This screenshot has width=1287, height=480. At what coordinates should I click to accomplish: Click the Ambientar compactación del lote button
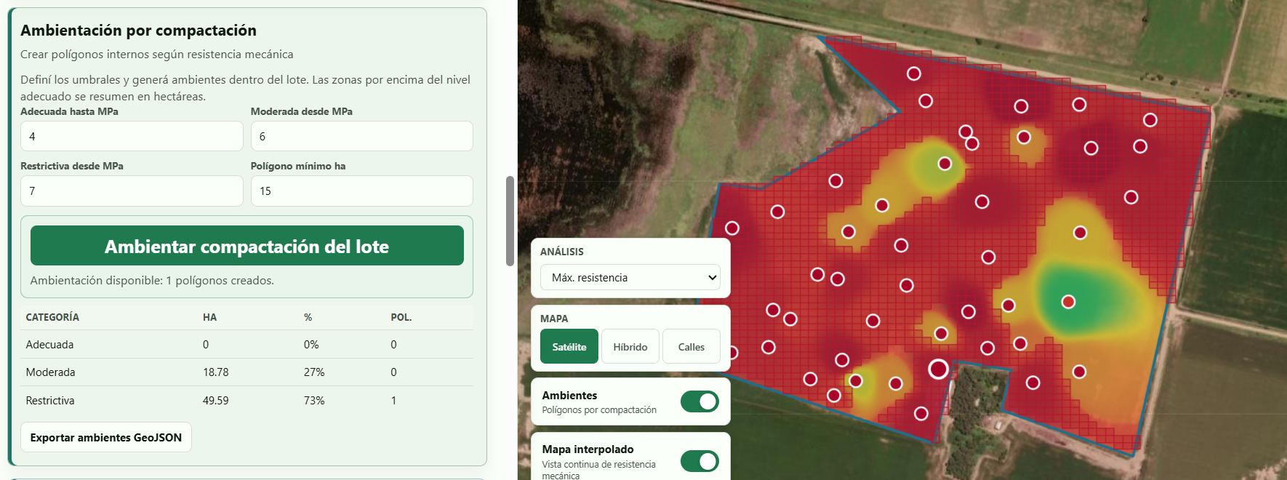(247, 246)
